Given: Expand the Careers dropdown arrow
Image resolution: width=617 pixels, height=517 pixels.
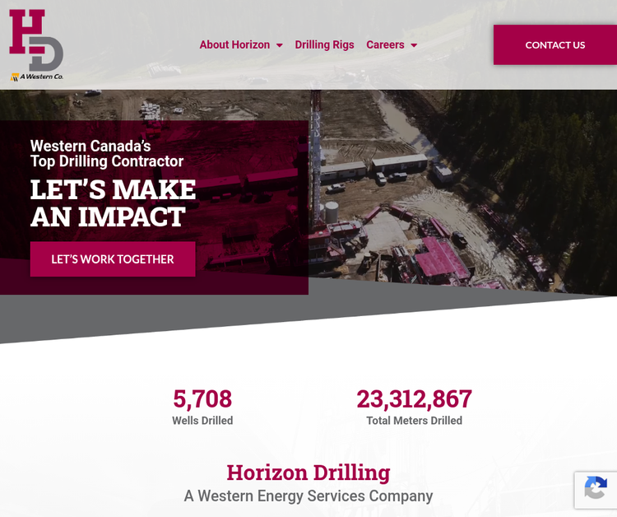Looking at the screenshot, I should (414, 45).
